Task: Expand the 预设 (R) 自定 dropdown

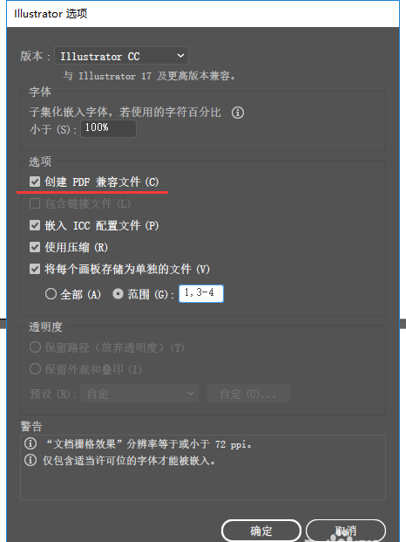Action: tap(139, 394)
